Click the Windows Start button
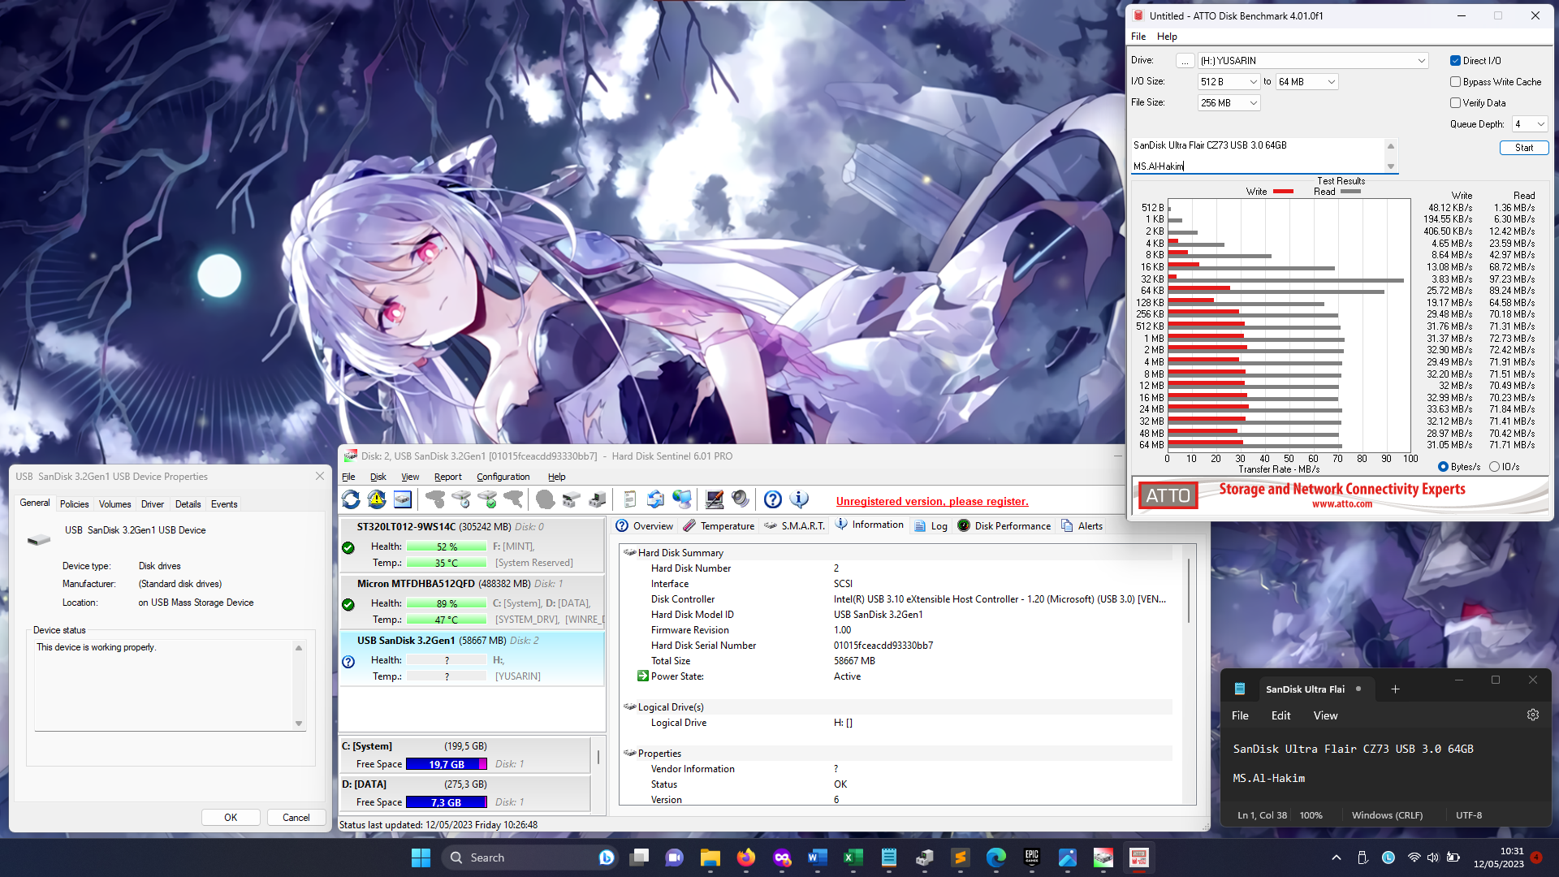 [x=421, y=858]
